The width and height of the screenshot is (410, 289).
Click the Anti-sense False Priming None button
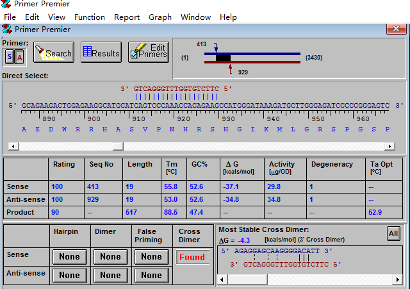point(151,276)
